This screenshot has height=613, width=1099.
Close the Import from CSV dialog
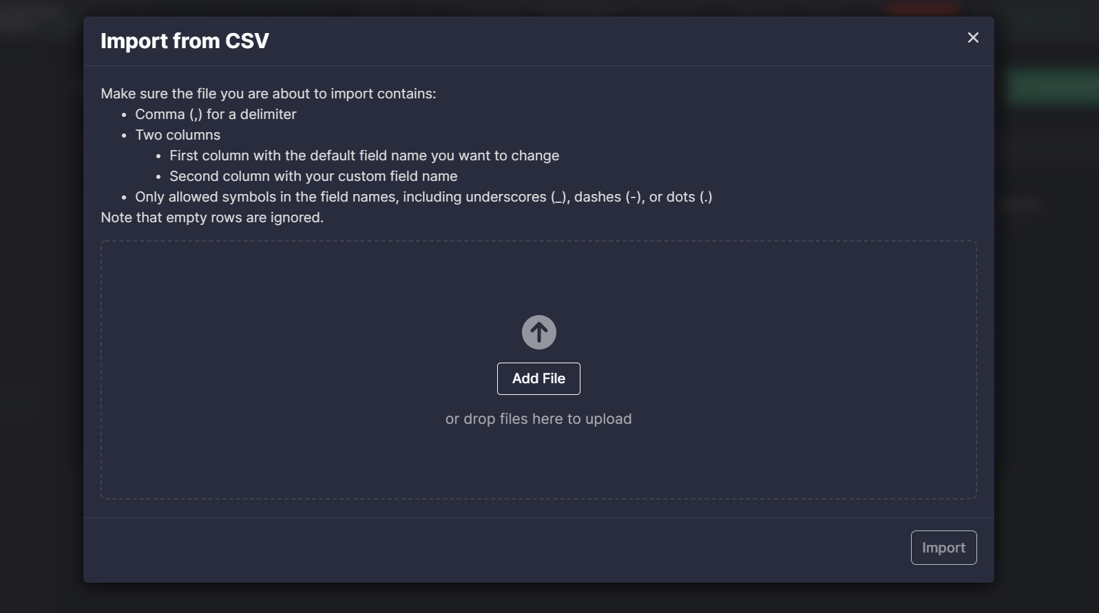pos(973,38)
